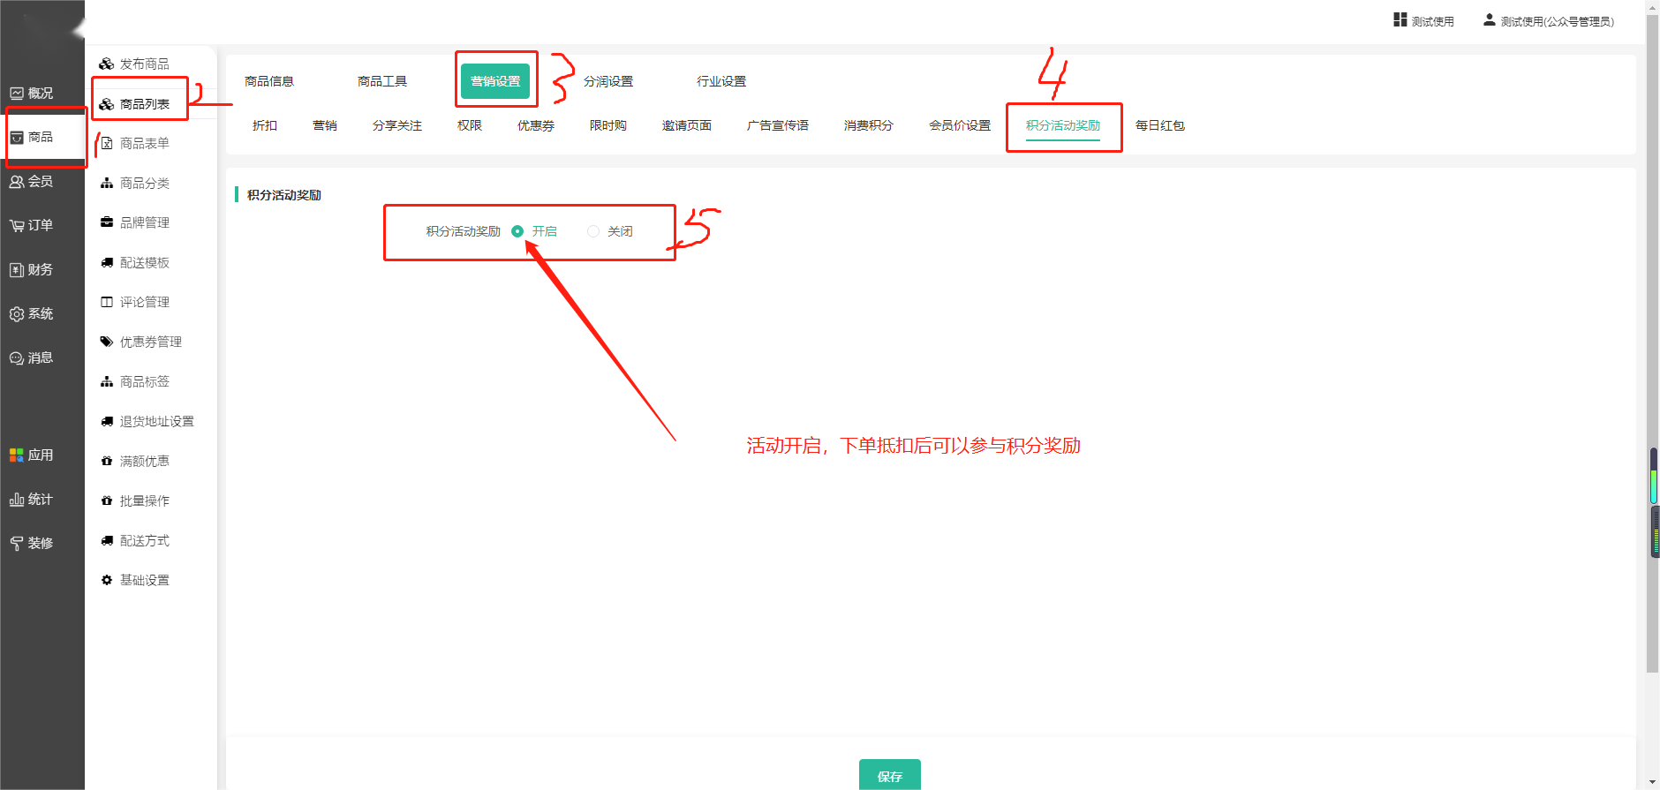Click the green 保存 button
The image size is (1660, 790).
(889, 775)
